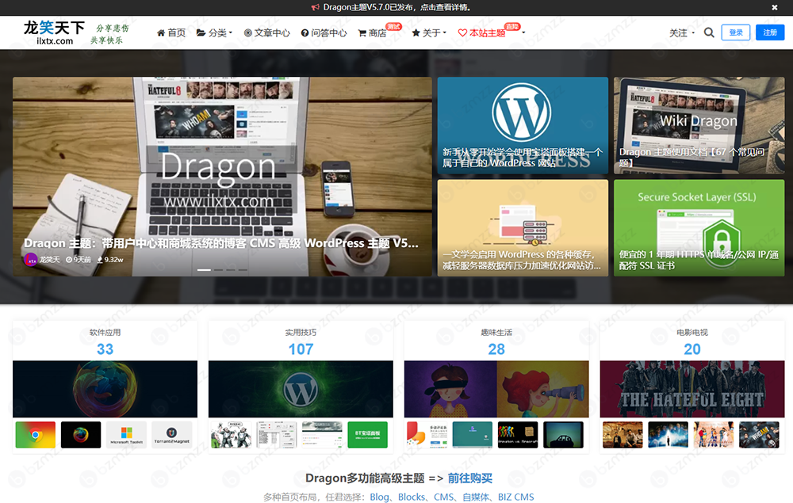The image size is (793, 503).
Task: Select the fourth carousel indicator dash
Action: (243, 270)
